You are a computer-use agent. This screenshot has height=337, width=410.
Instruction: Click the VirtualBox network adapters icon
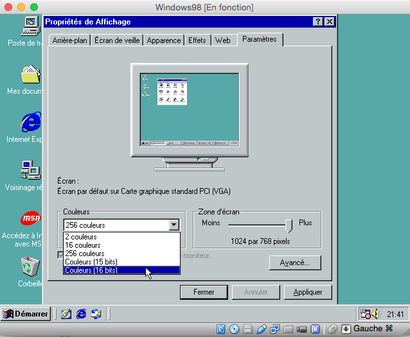click(274, 329)
